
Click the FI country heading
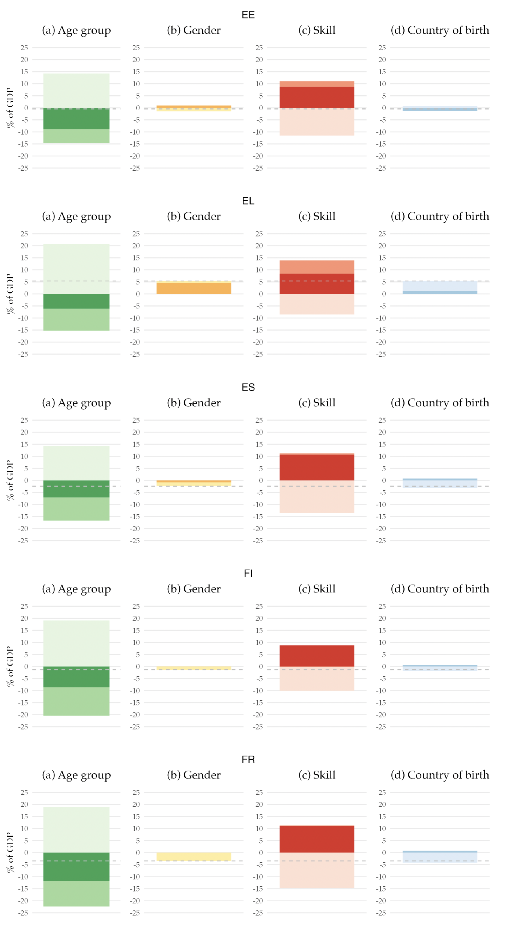(x=248, y=574)
